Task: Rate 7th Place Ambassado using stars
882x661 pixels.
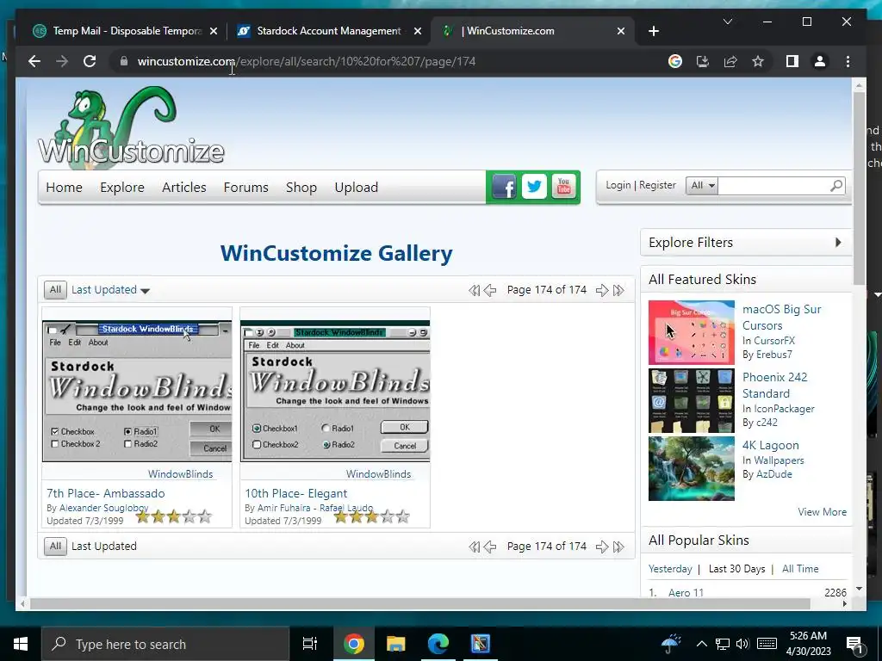Action: coord(174,516)
